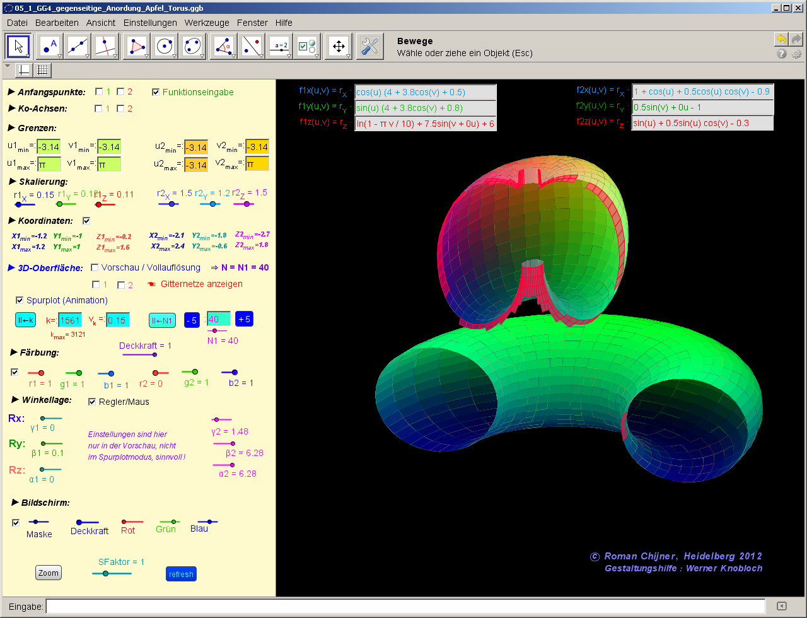Open the wrench custom tools icon
Screen dimensions: 807x618
coord(370,46)
